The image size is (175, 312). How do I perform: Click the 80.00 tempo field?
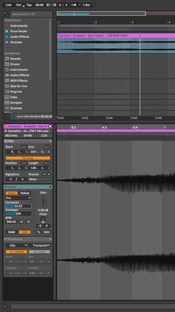coord(39,5)
